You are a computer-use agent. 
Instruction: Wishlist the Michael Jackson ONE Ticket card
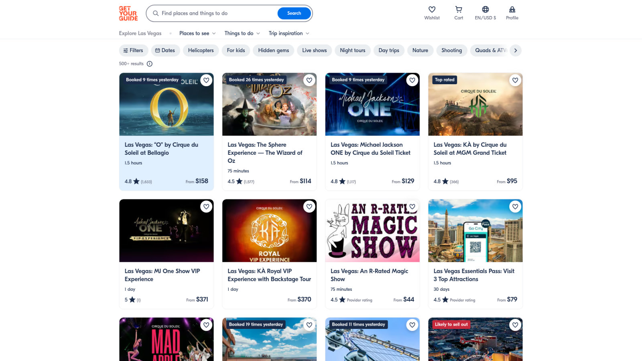(x=412, y=80)
